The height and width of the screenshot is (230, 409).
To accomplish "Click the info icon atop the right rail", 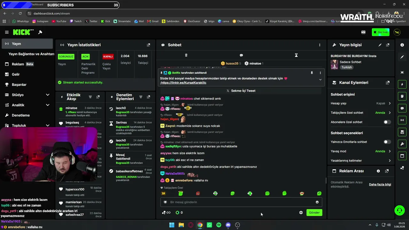I will click(x=402, y=45).
